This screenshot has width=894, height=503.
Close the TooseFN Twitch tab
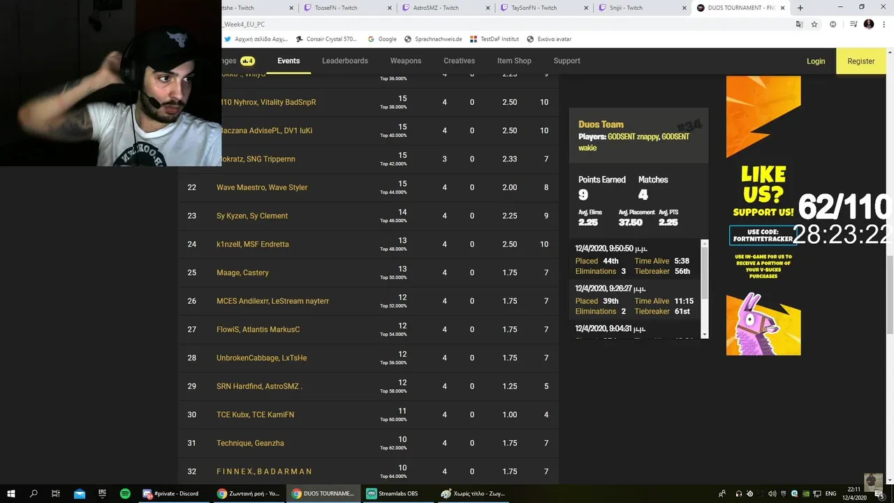(391, 8)
